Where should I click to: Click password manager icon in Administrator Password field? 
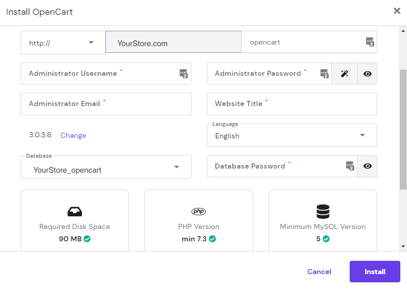point(324,74)
